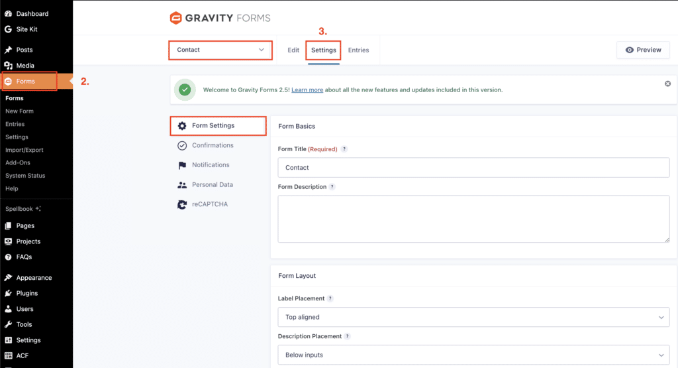This screenshot has height=368, width=678.
Task: Open the Contact form switcher dropdown
Action: [x=220, y=50]
